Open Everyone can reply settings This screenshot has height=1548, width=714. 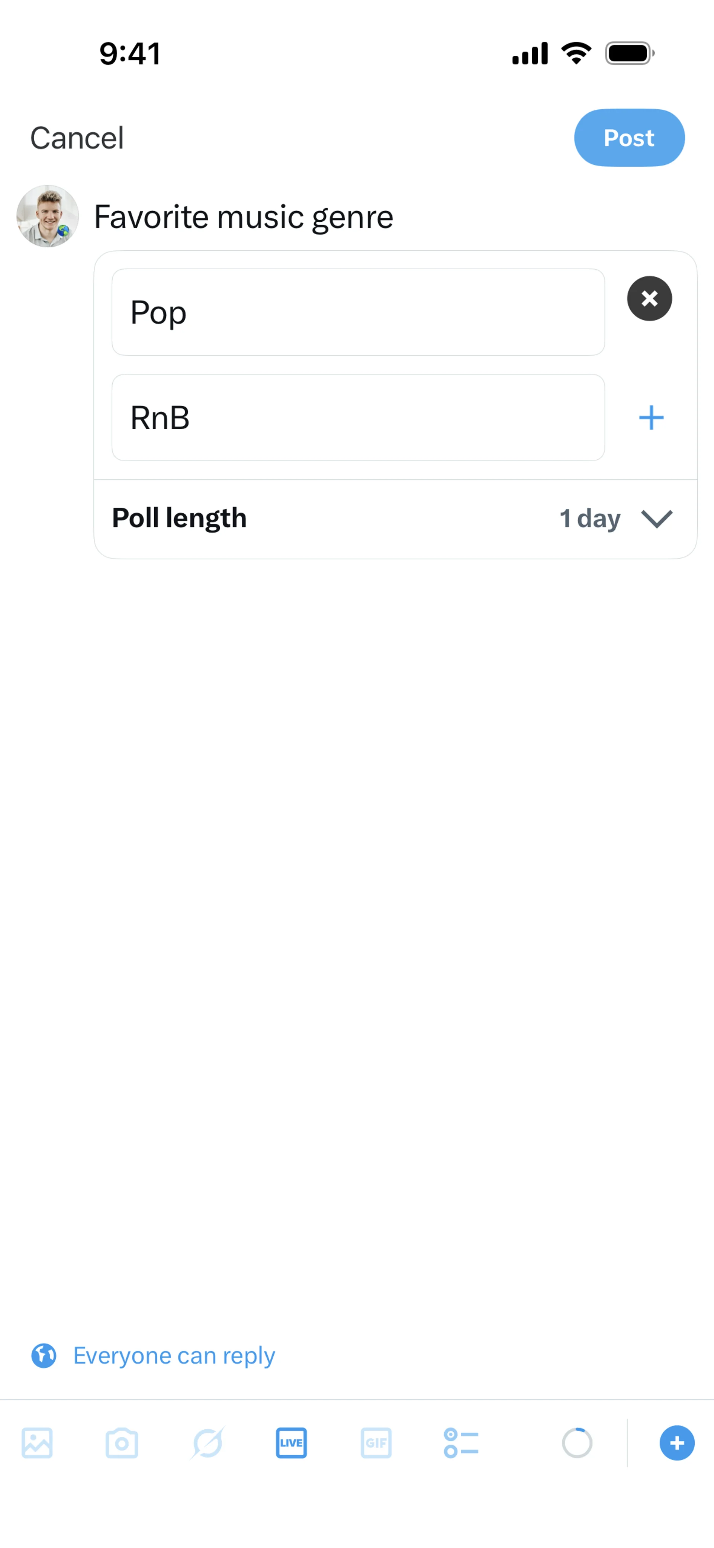click(x=174, y=1356)
